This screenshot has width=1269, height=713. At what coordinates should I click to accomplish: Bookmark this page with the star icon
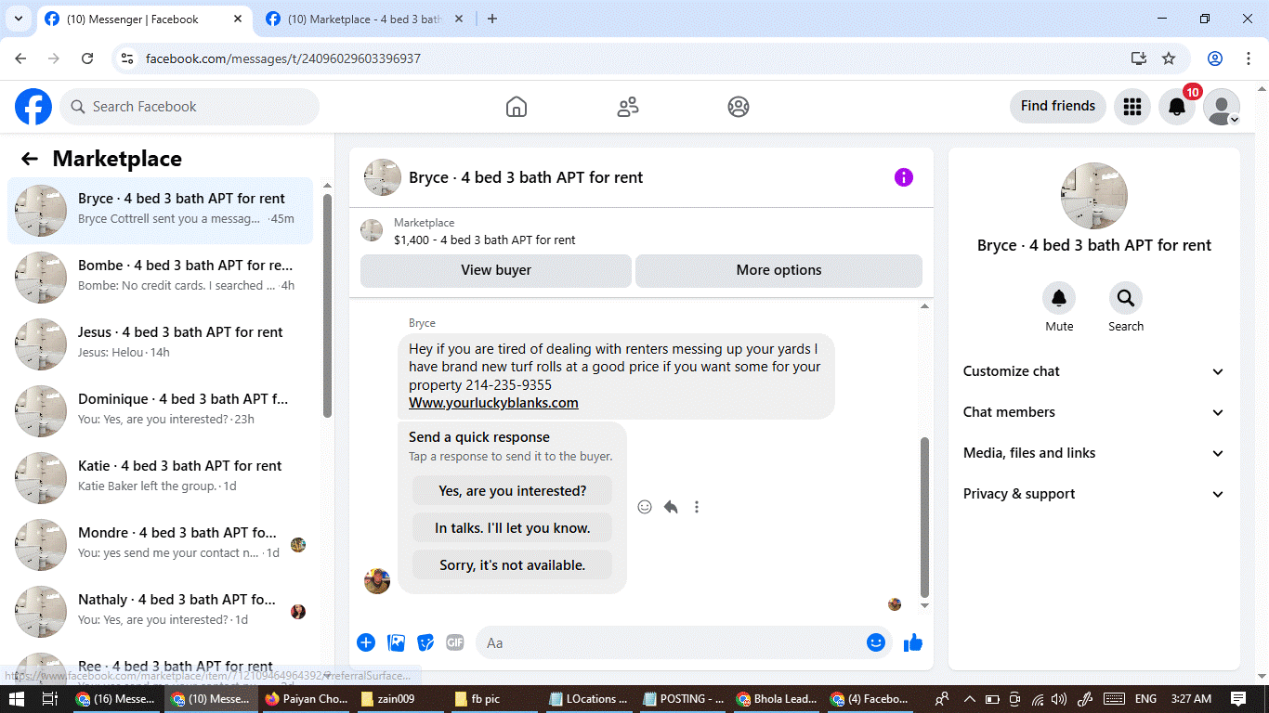pos(1169,58)
